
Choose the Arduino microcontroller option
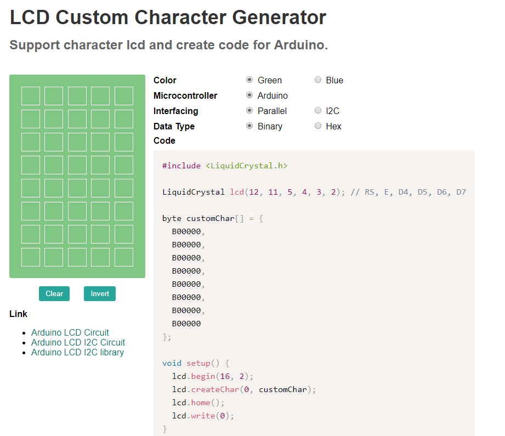tap(249, 95)
